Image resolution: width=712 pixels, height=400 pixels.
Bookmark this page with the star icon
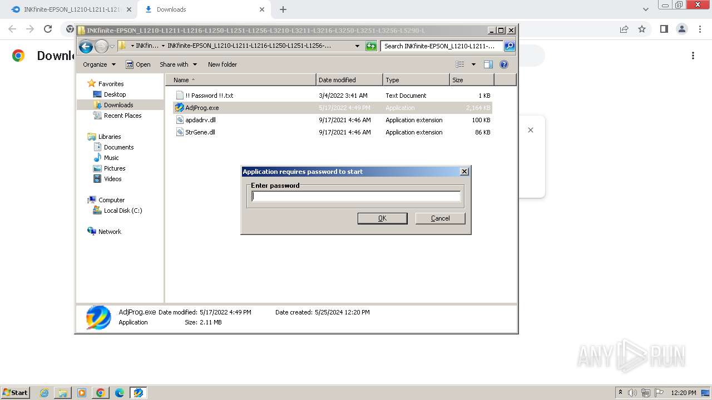coord(642,29)
